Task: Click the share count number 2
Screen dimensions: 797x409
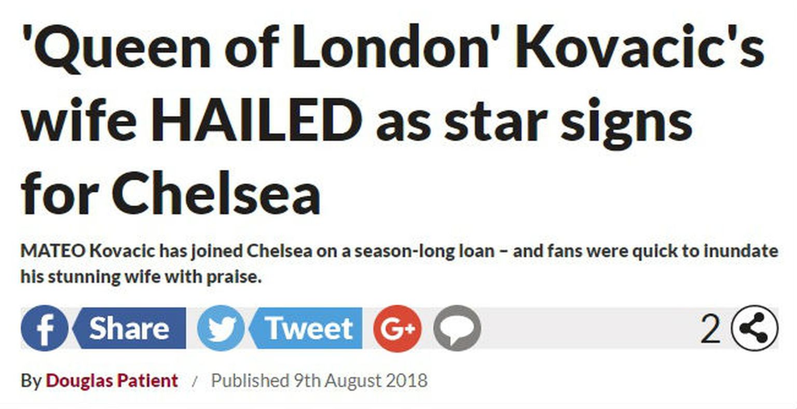Action: (x=710, y=329)
